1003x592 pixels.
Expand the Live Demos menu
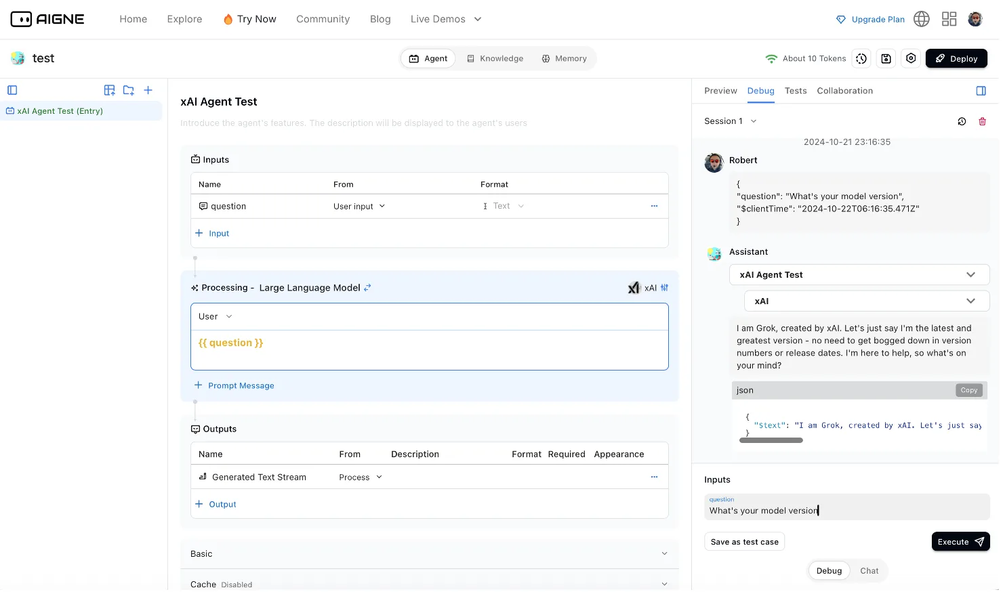[446, 19]
